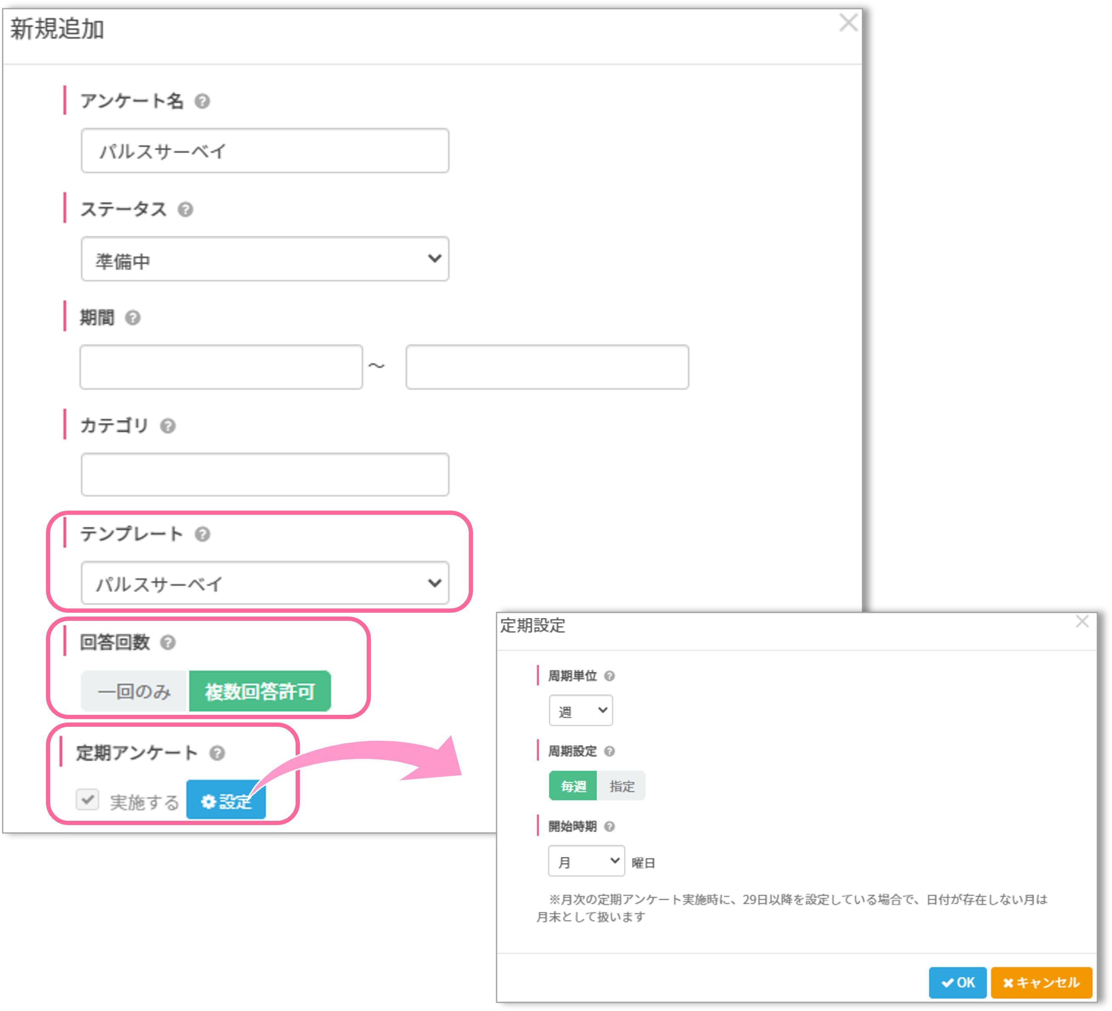Open the day-of-week dropdown showing 月
Image resolution: width=1112 pixels, height=1011 pixels.
586,861
